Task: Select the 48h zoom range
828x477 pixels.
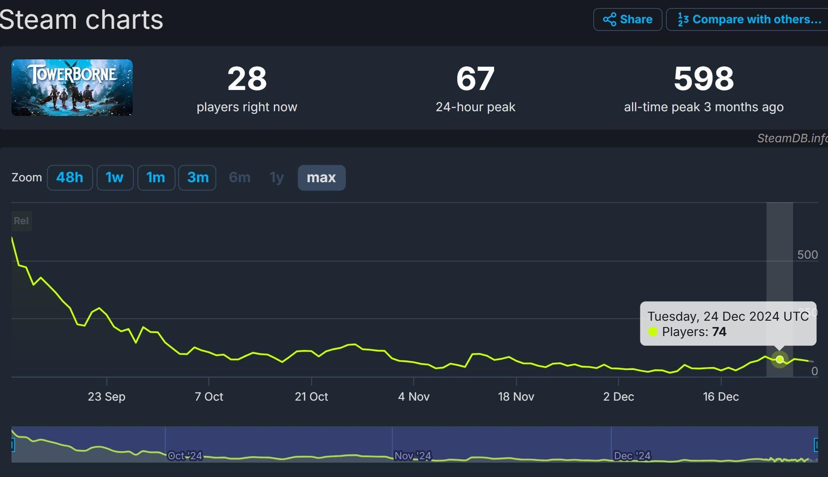Action: click(x=69, y=178)
